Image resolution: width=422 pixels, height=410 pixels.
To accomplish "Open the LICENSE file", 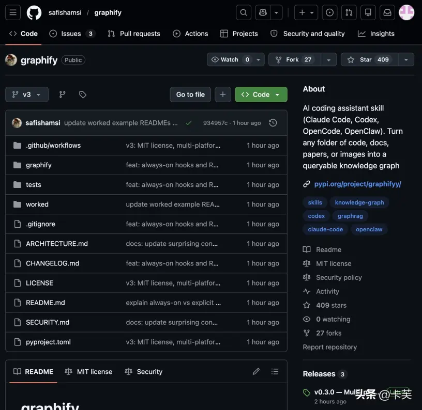I will (39, 283).
